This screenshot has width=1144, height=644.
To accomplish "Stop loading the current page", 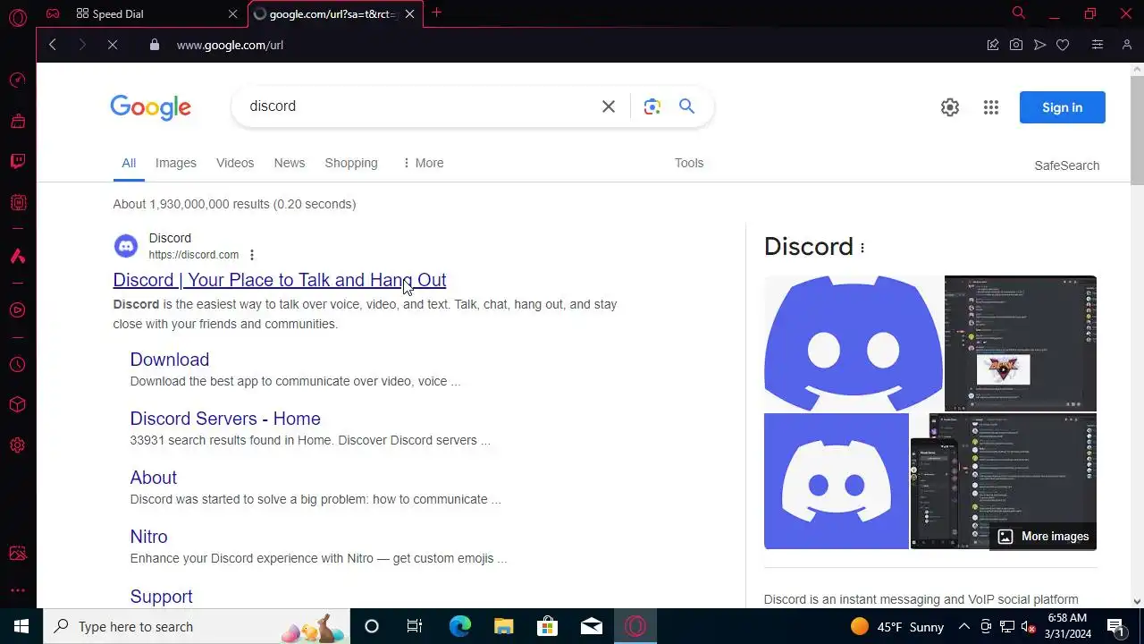I will 113,45.
